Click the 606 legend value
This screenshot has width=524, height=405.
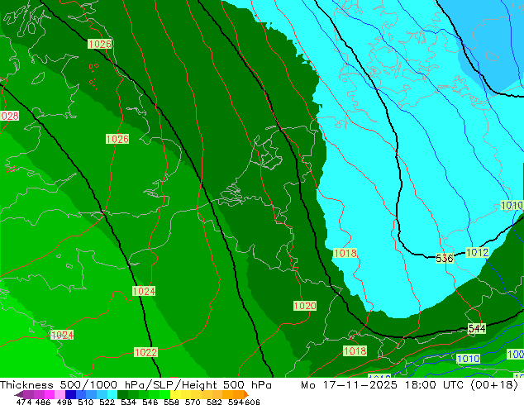[252, 402]
